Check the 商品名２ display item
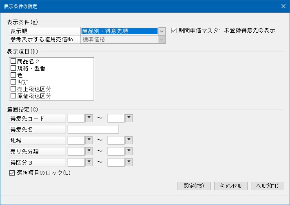The image size is (290, 205). (13, 61)
